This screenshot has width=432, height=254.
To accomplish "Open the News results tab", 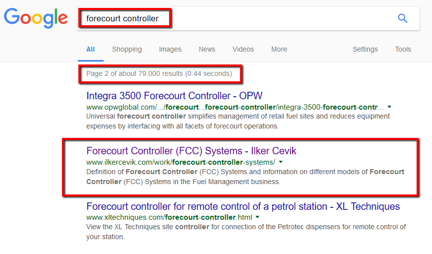I will tap(207, 49).
